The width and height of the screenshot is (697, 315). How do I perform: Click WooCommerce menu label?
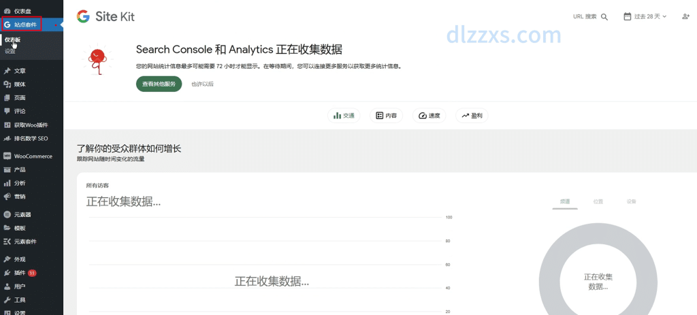pyautogui.click(x=33, y=156)
